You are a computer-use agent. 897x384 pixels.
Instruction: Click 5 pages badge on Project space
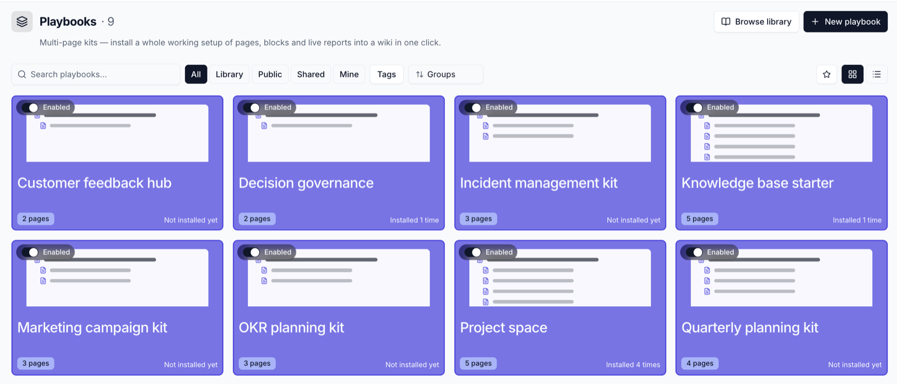tap(478, 363)
